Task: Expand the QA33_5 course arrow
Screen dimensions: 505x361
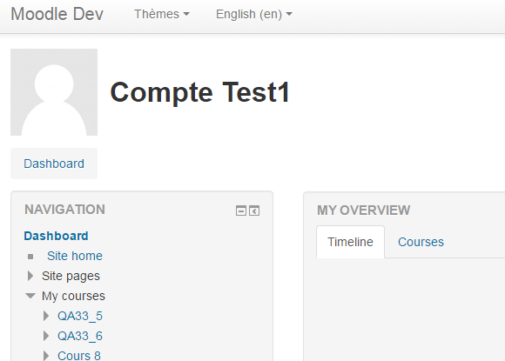Action: click(46, 316)
